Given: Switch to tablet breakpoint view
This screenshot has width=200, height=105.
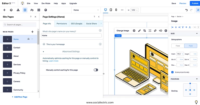Looking at the screenshot, I should 111,10.
